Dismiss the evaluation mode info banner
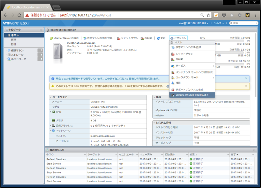 tap(246, 78)
